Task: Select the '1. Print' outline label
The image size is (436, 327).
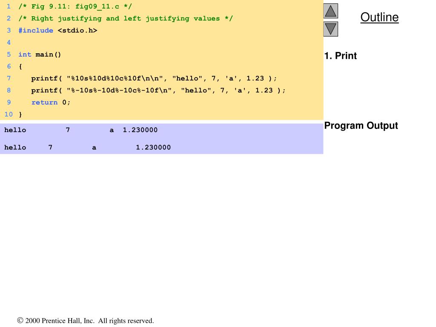Action: click(341, 56)
